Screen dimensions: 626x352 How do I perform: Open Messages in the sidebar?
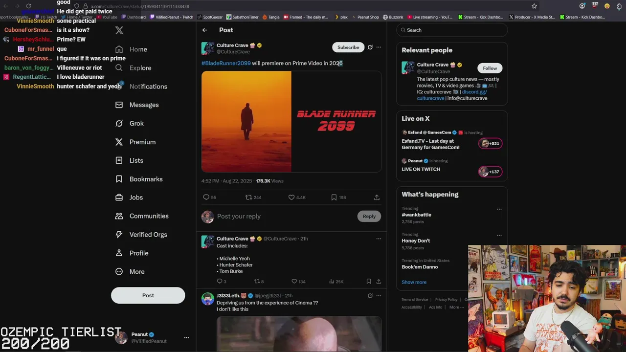point(137,105)
